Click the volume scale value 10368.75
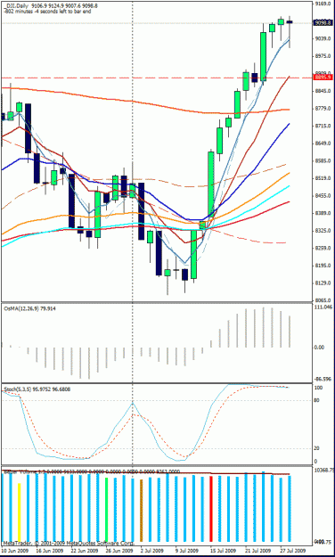The height and width of the screenshot is (557, 335). 324,470
